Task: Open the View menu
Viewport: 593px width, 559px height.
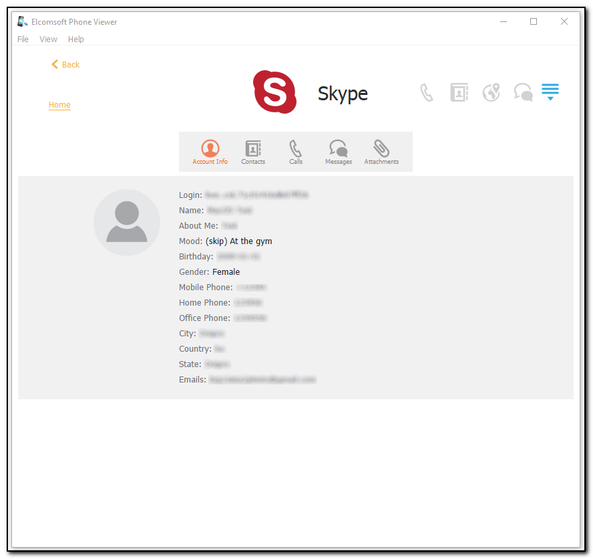Action: 47,39
